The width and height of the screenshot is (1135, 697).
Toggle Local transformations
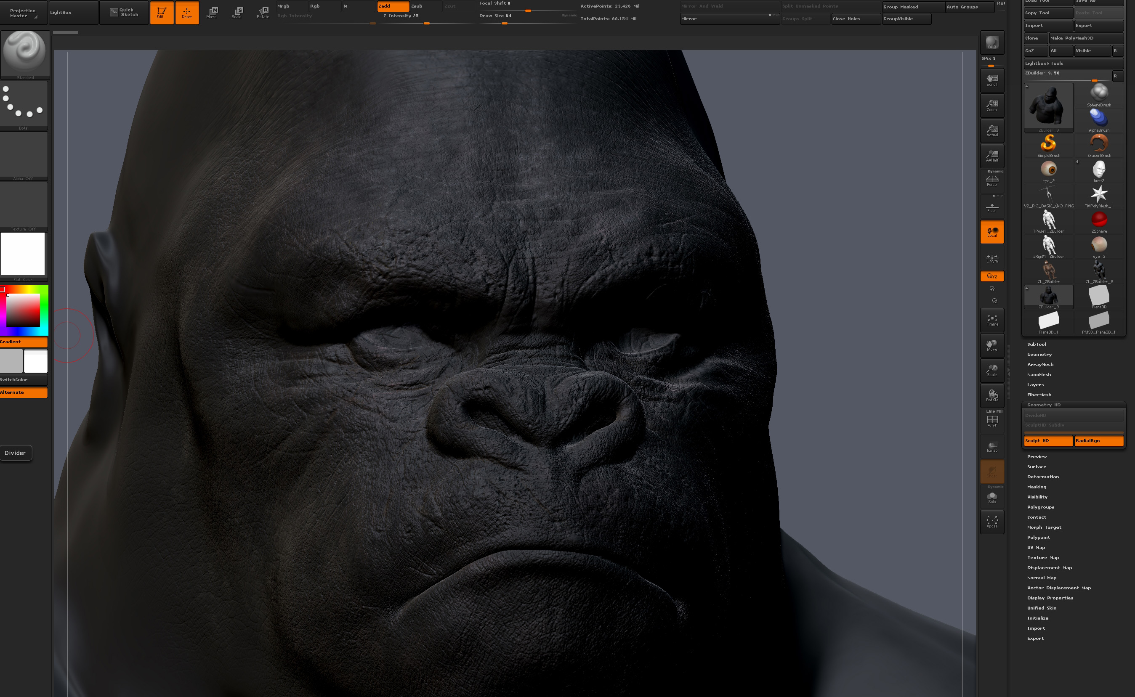[992, 232]
